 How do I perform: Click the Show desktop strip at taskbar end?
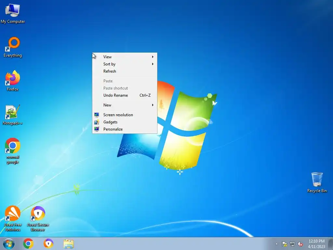coord(331,243)
